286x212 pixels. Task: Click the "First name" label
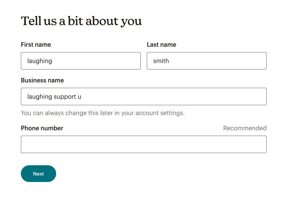coord(36,44)
